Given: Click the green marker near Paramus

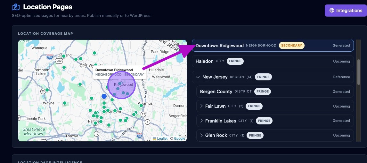Looking at the screenshot, I should click(x=141, y=106).
